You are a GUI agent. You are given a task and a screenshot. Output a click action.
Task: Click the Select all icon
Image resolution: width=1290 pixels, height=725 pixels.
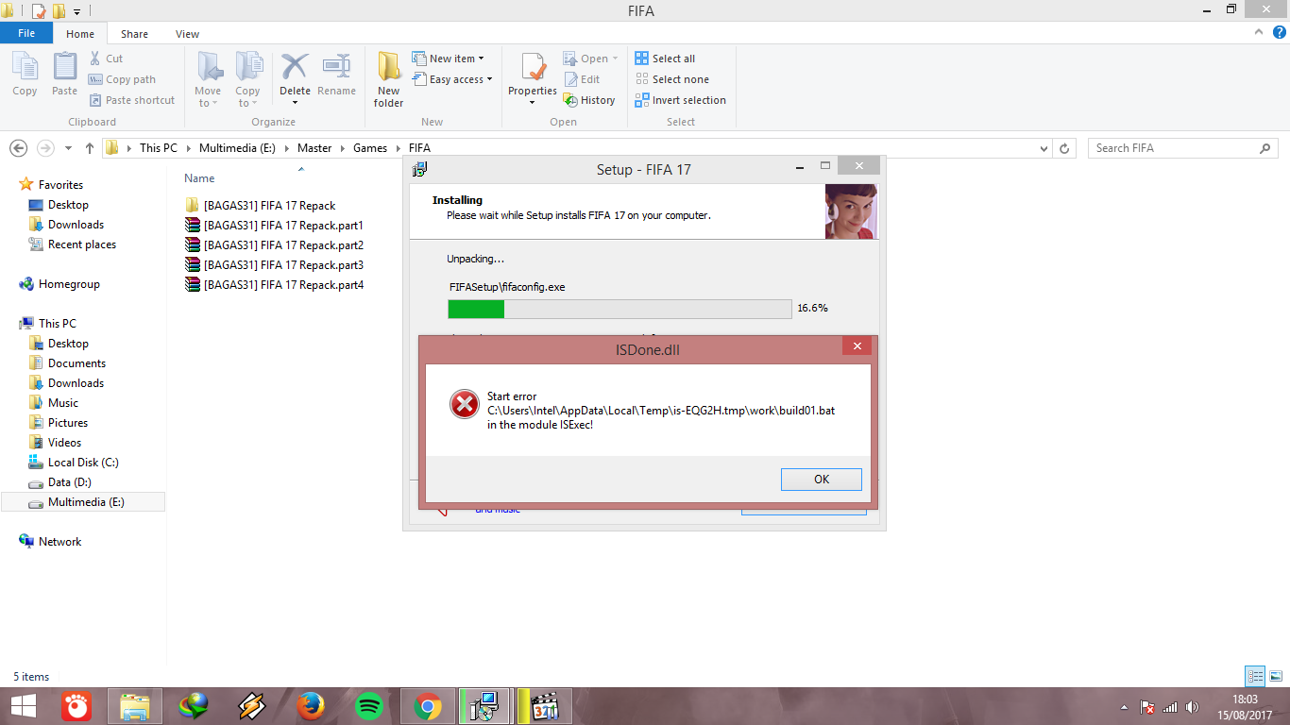click(x=642, y=59)
